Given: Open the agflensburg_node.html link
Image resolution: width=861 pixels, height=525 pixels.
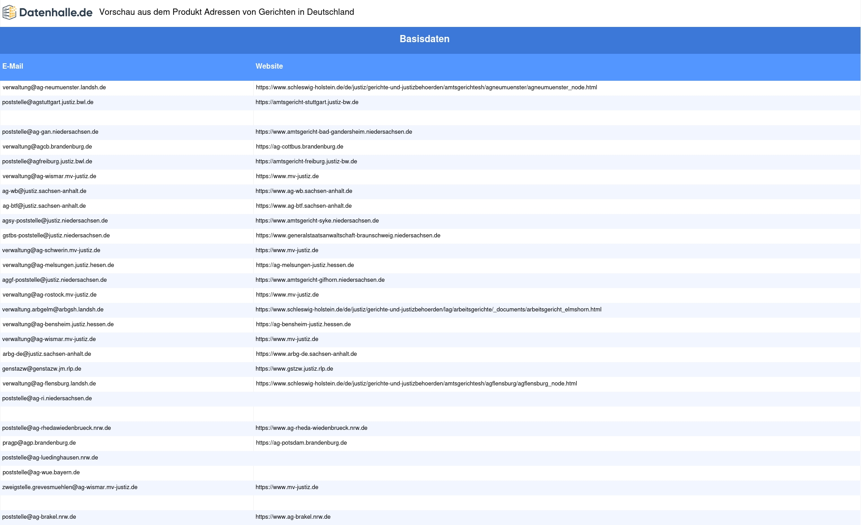Looking at the screenshot, I should [416, 384].
